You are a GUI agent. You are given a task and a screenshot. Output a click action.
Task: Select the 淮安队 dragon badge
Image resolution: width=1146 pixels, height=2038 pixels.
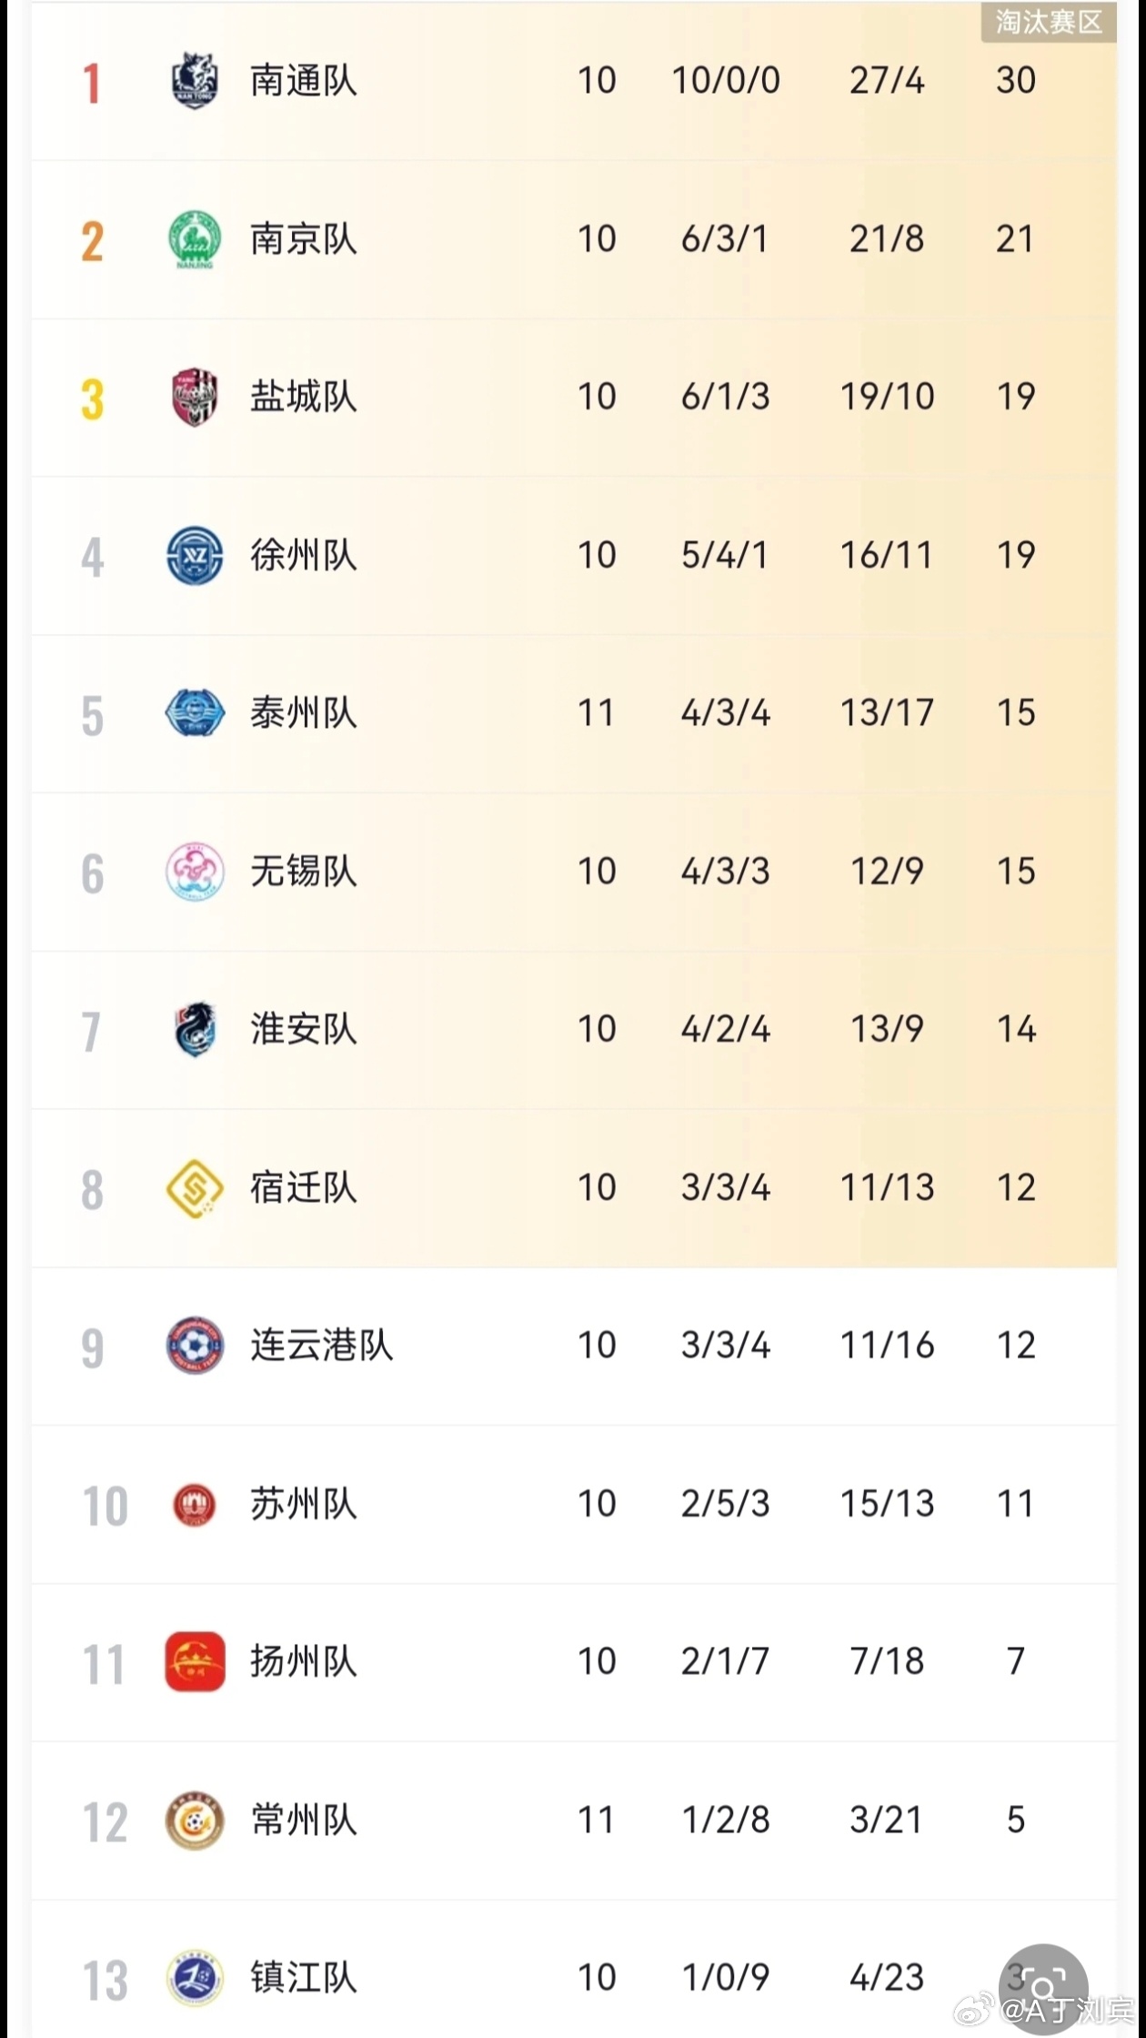pyautogui.click(x=195, y=1030)
